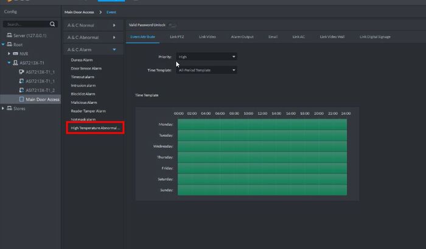Select the Malicious Alarm event
The image size is (426, 249).
tap(84, 102)
